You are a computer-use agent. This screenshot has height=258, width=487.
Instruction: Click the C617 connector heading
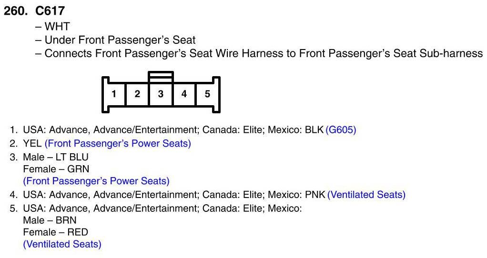pos(50,11)
